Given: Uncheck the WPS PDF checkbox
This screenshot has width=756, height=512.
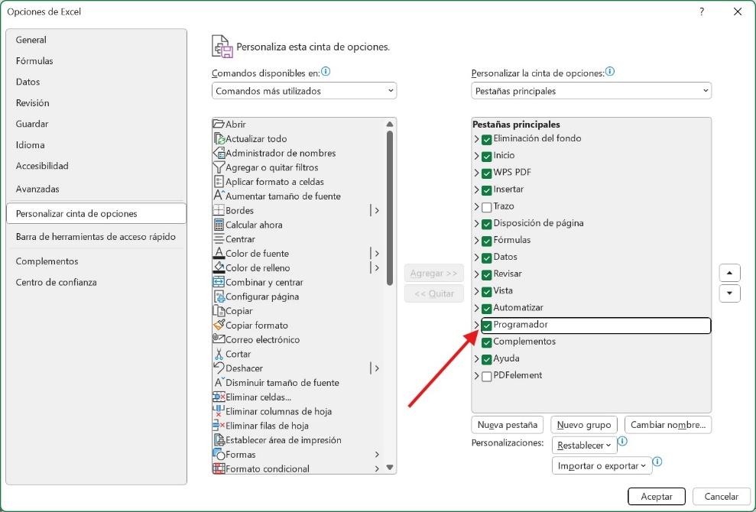Looking at the screenshot, I should pyautogui.click(x=486, y=173).
